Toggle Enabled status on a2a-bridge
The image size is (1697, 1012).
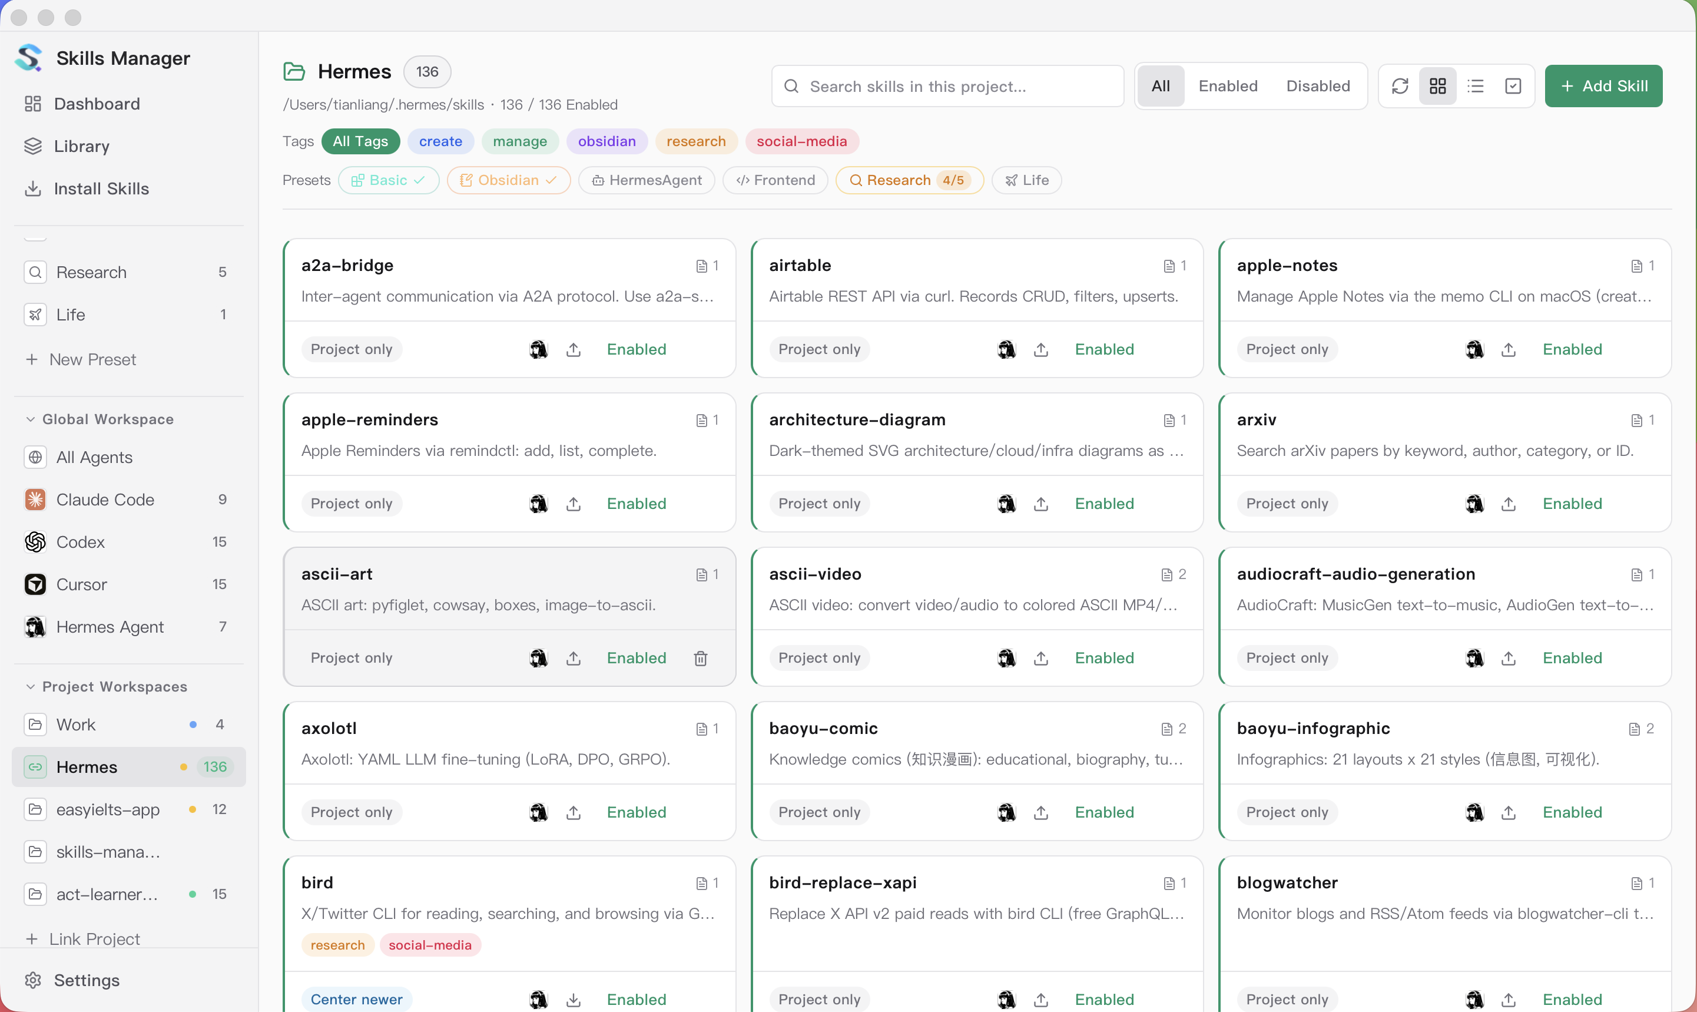pyautogui.click(x=637, y=350)
